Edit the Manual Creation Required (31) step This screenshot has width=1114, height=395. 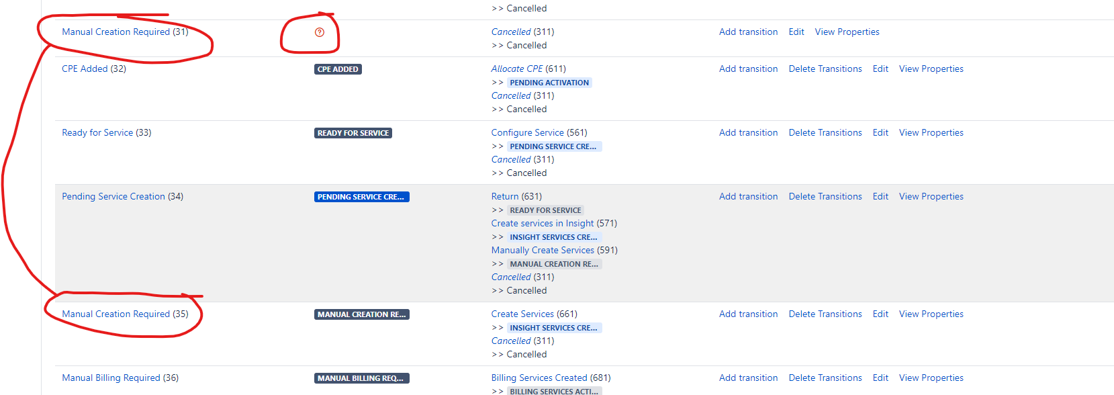tap(796, 32)
